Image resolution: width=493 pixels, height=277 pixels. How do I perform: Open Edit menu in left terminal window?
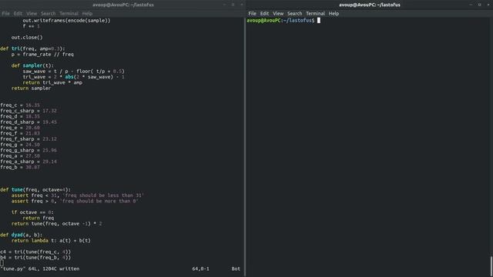18,14
